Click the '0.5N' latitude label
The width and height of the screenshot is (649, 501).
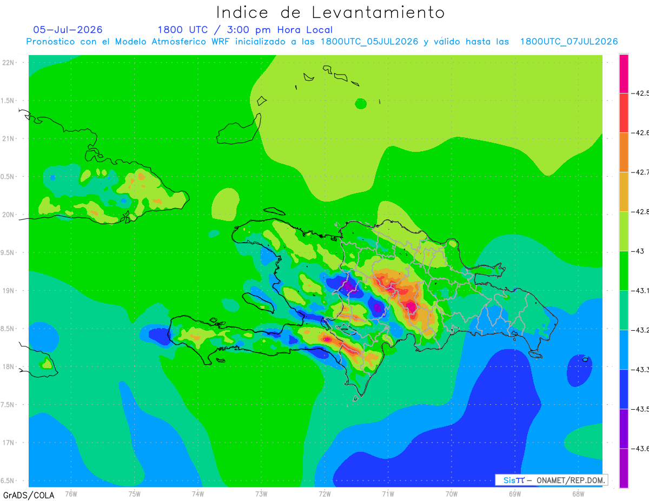(8, 177)
